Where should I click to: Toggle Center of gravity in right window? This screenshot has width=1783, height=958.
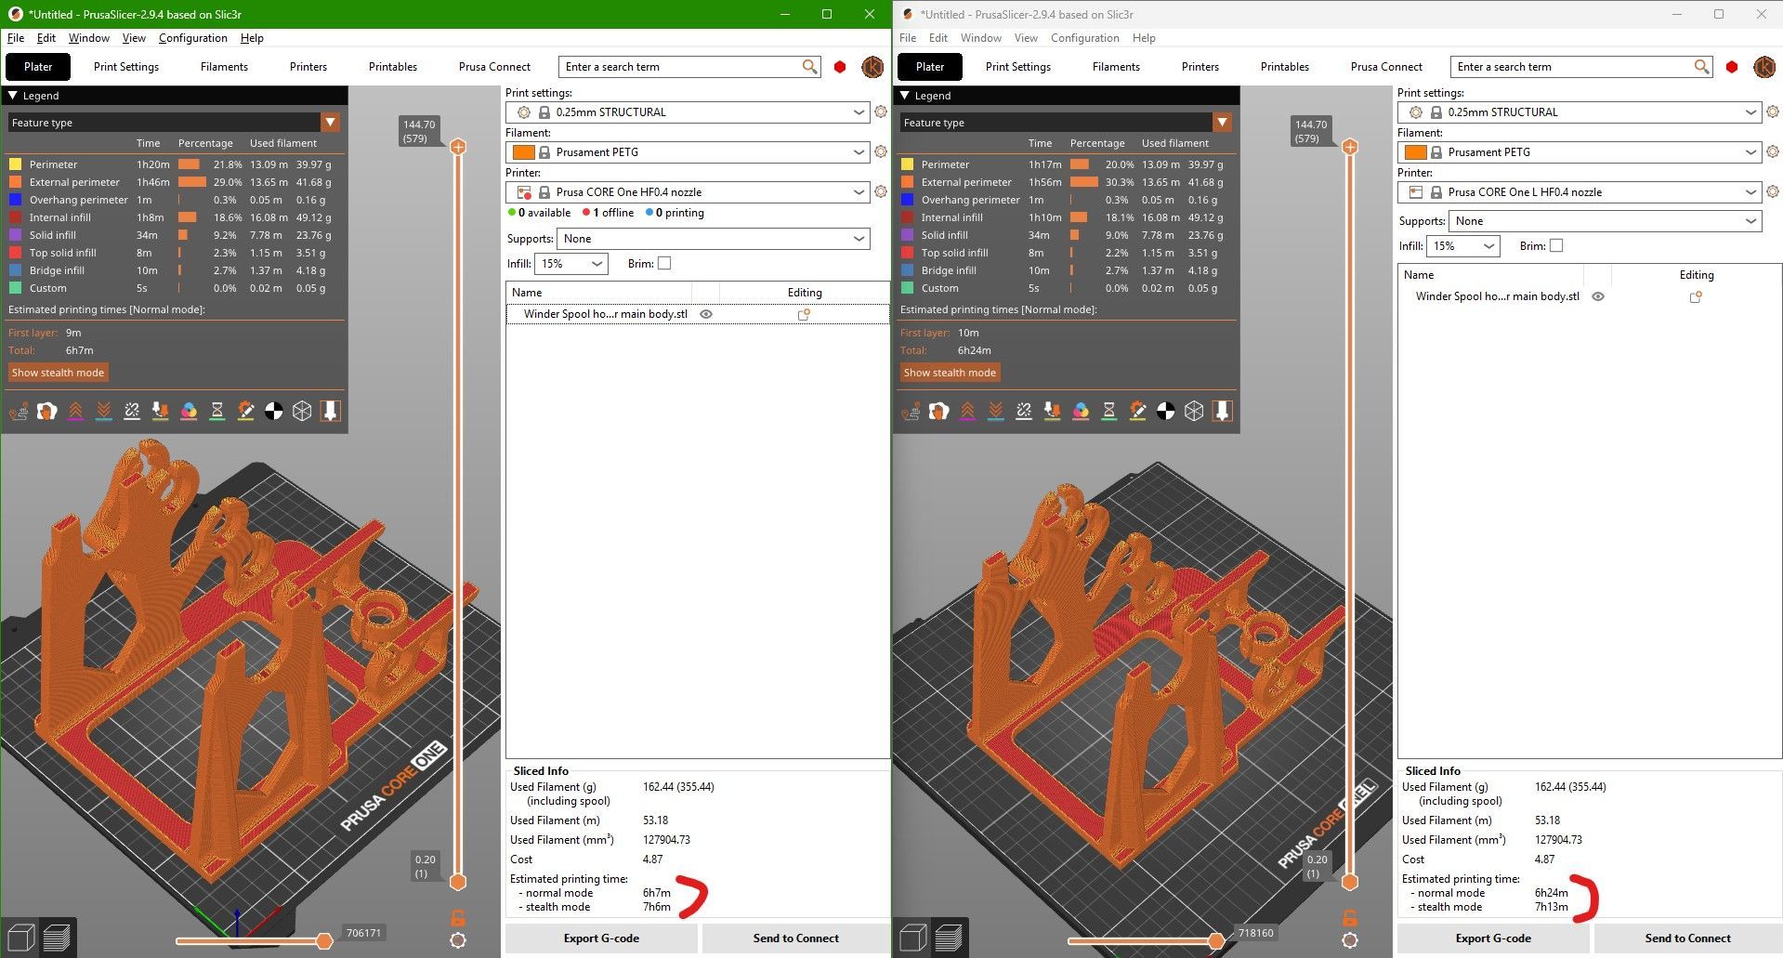point(1166,411)
